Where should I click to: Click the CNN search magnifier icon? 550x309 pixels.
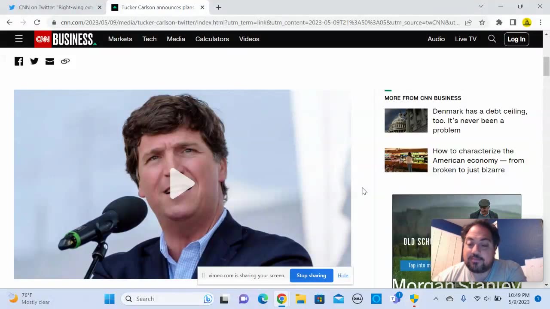[x=492, y=39]
